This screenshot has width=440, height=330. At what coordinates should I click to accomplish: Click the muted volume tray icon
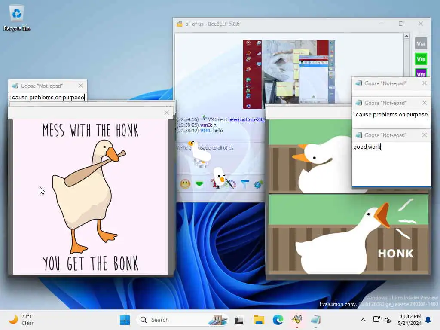tap(388, 320)
